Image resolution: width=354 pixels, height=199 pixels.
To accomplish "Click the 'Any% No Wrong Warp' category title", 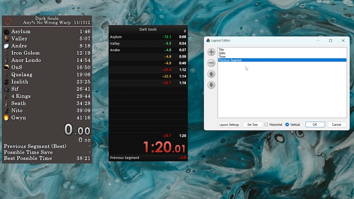I will click(x=47, y=23).
